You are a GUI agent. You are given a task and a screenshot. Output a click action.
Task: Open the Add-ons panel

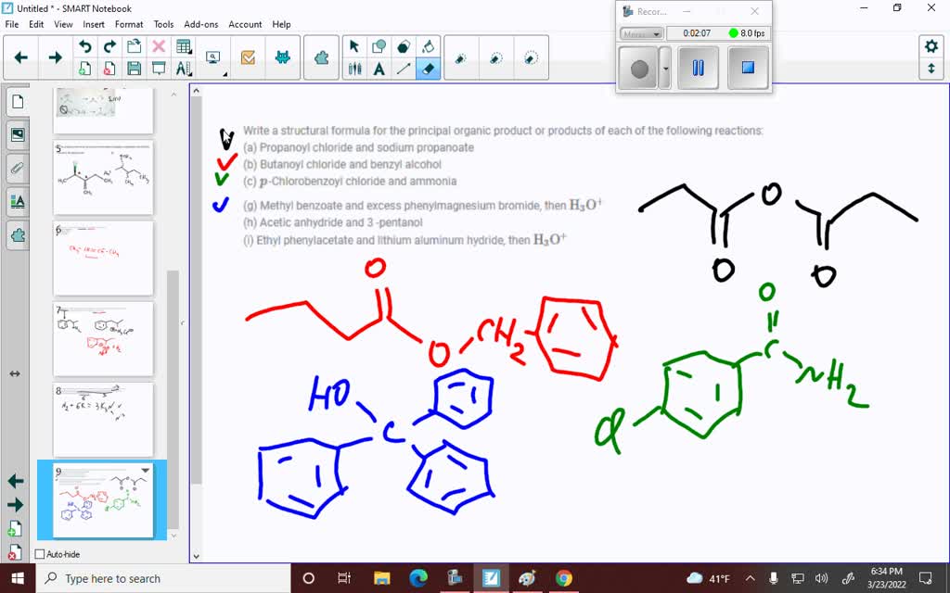[18, 234]
